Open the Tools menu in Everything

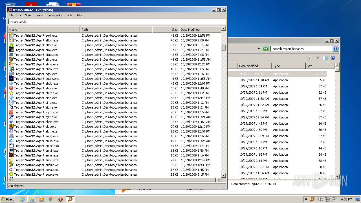(x=69, y=15)
